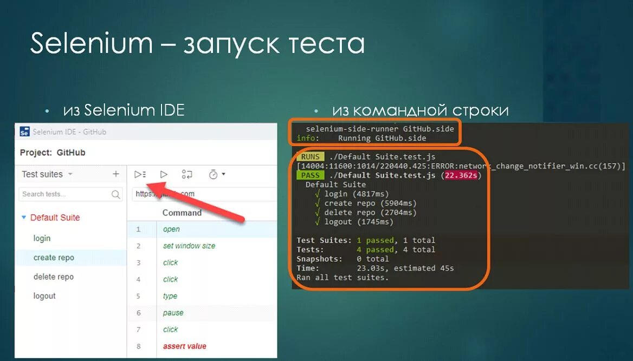
Task: Click the logout (1745ms) result line
Action: pos(354,222)
